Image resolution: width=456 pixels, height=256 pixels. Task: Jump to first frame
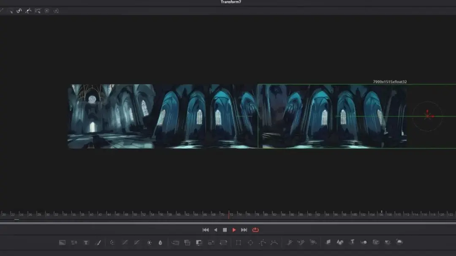click(x=206, y=230)
